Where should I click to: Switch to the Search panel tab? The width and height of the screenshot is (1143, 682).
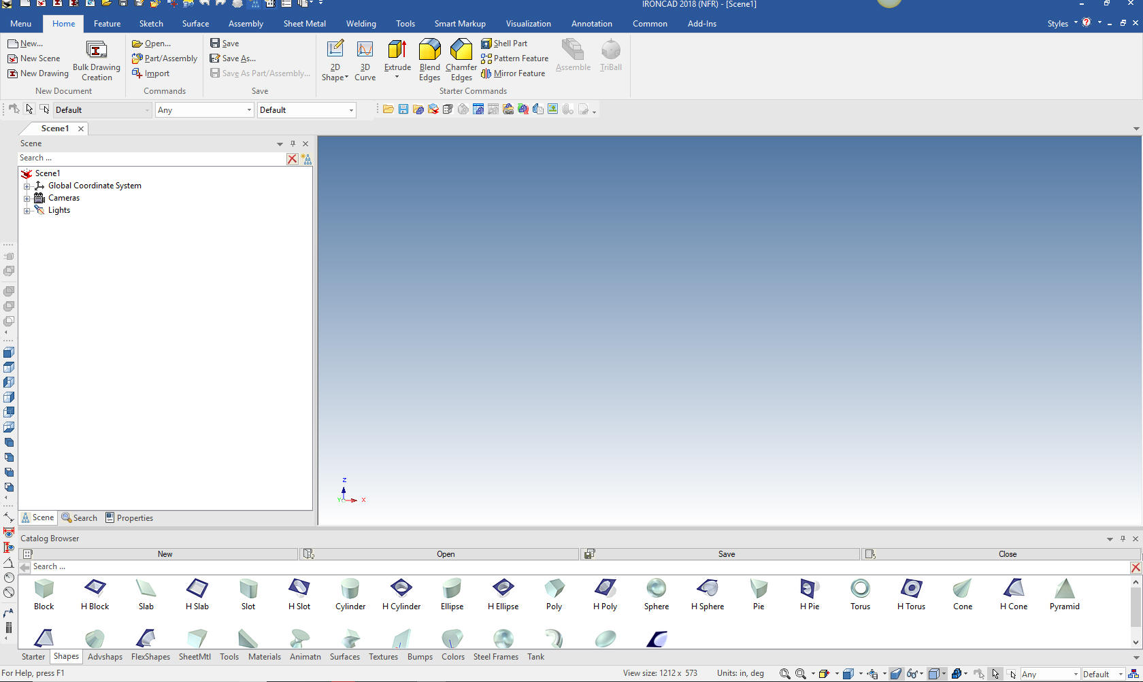(x=80, y=518)
